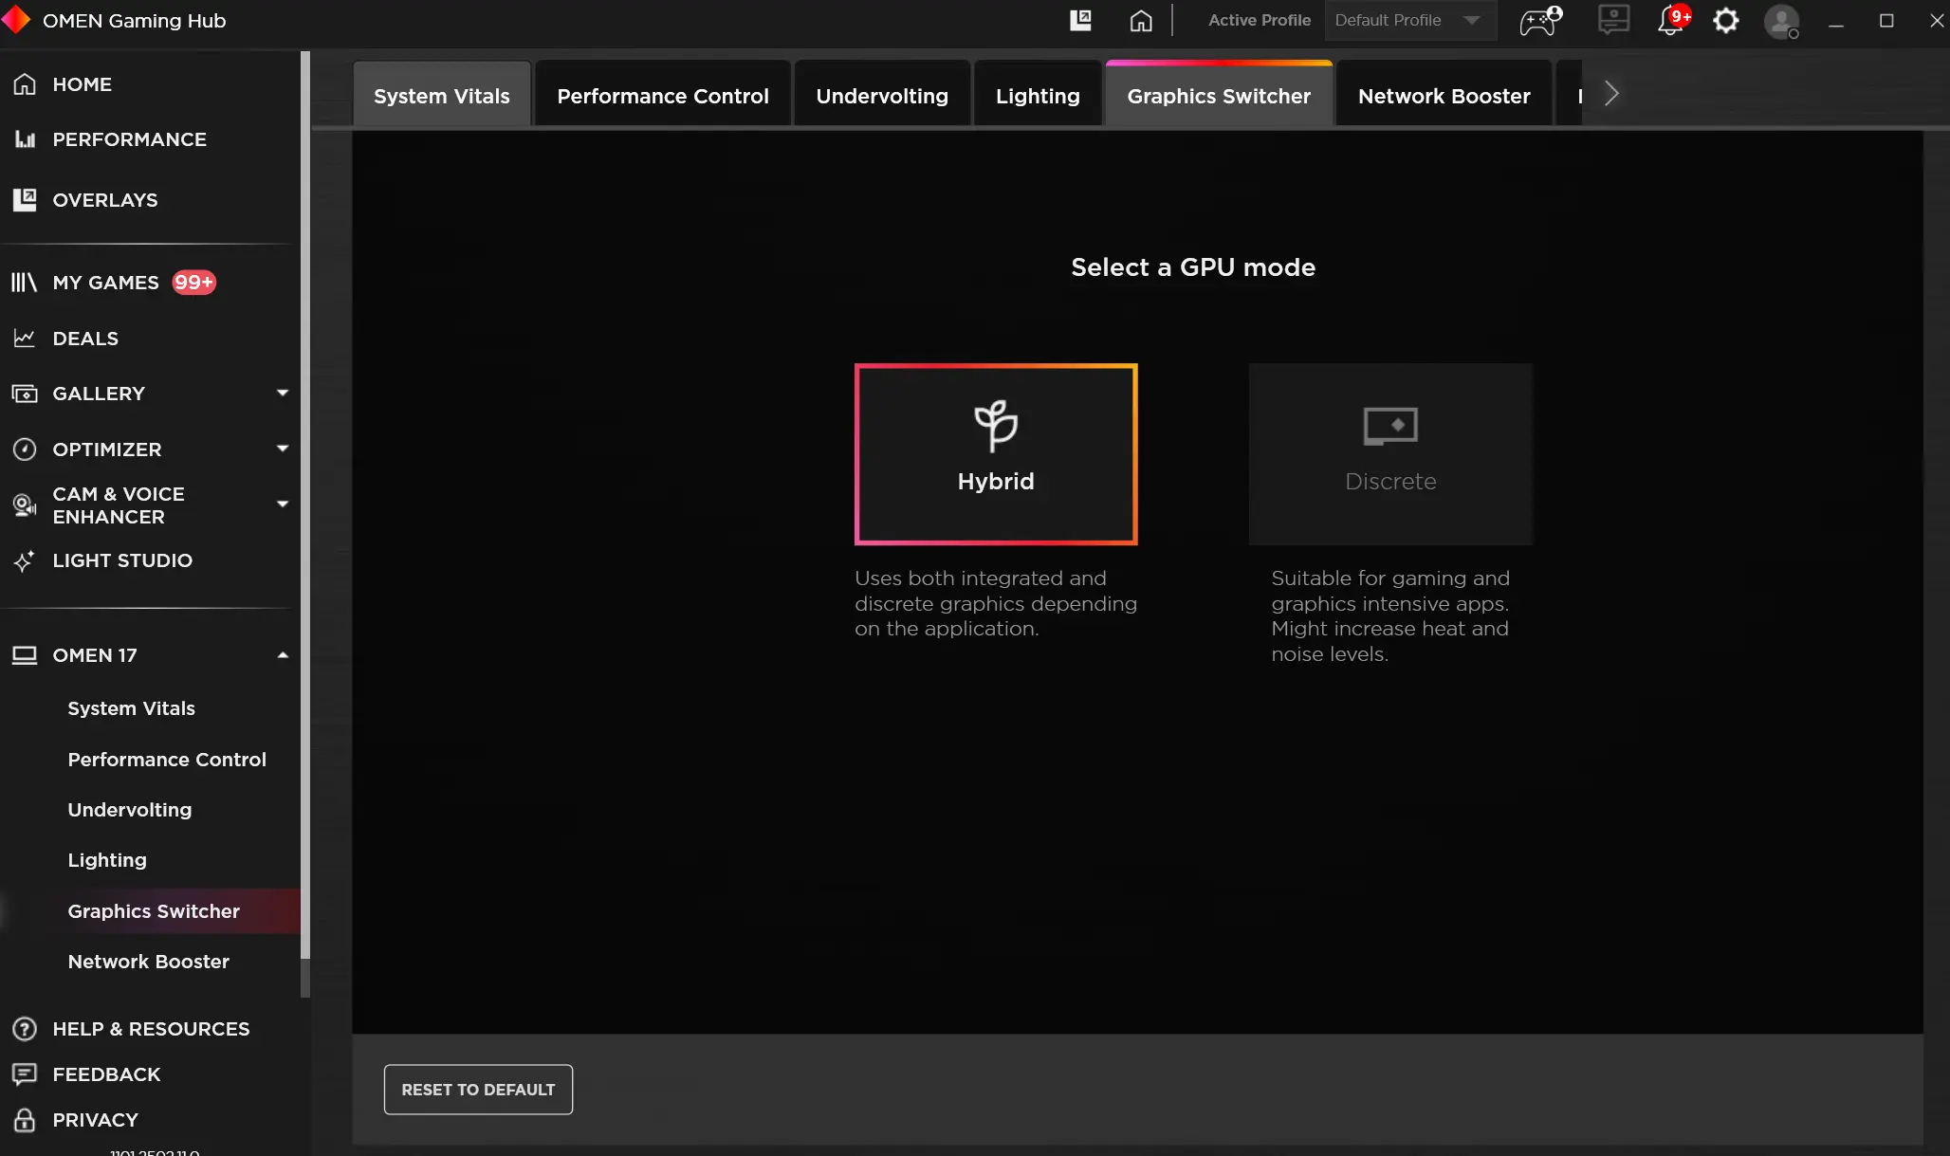Select the Hybrid GPU mode card
The width and height of the screenshot is (1950, 1156).
point(996,454)
